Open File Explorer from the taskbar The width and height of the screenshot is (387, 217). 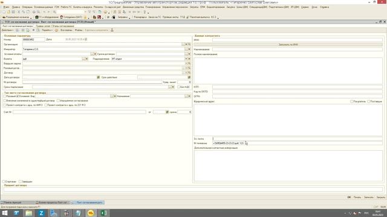(29, 213)
